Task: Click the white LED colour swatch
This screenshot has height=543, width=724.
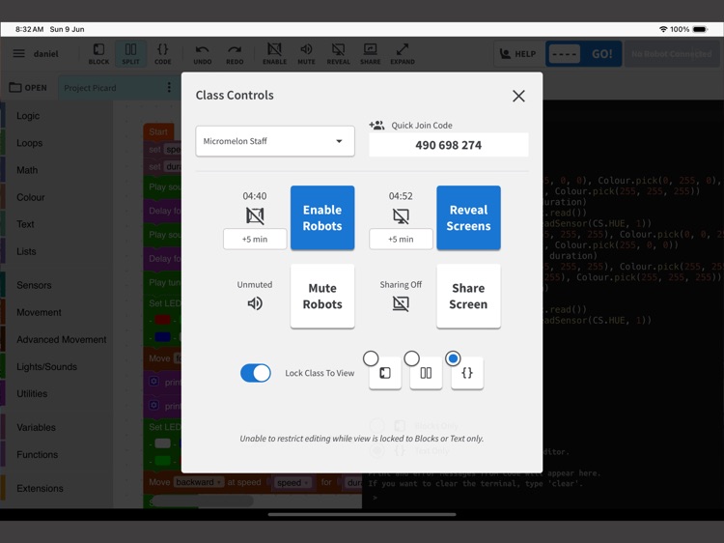Action: 162,443
